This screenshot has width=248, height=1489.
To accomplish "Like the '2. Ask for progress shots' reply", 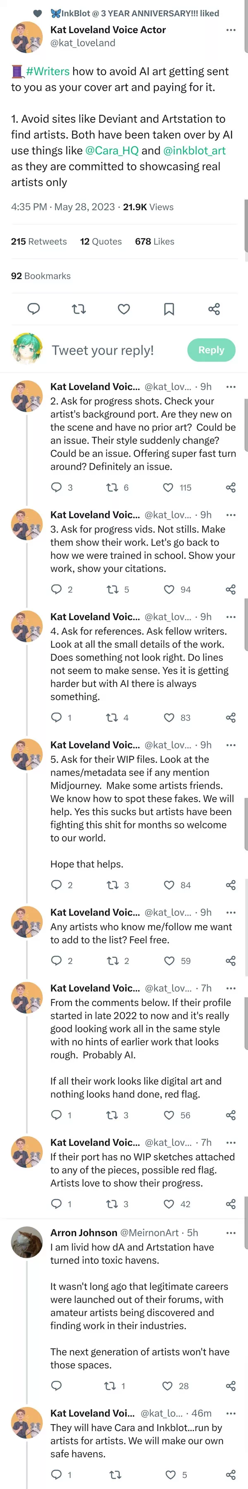I will click(168, 487).
